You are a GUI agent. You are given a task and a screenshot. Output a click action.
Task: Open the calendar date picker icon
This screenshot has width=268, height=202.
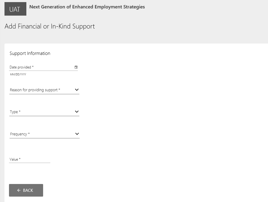point(76,67)
